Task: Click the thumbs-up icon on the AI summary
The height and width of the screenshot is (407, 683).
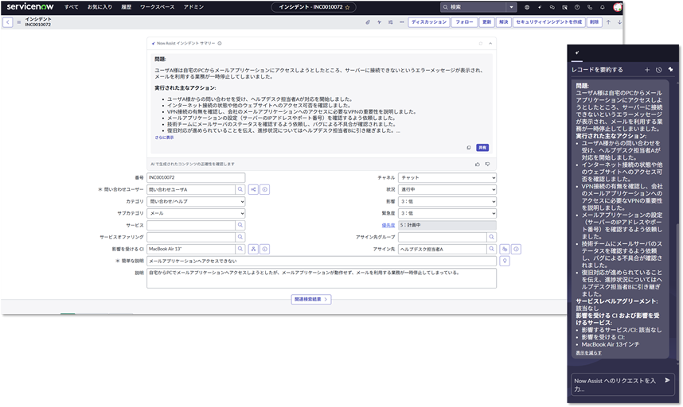Action: click(478, 164)
